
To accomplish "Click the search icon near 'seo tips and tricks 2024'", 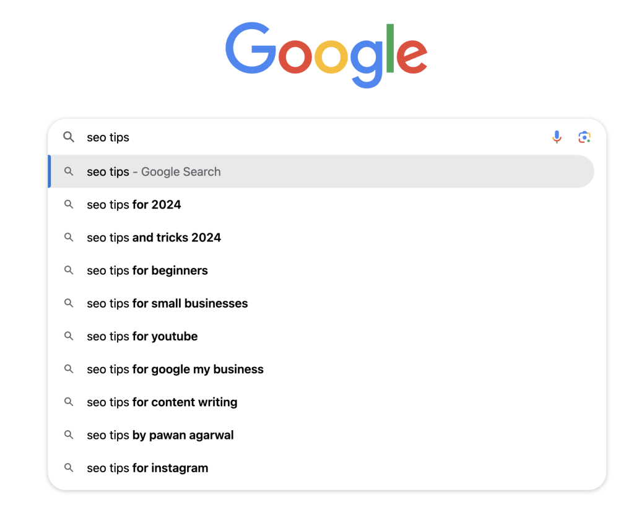I will (x=69, y=237).
